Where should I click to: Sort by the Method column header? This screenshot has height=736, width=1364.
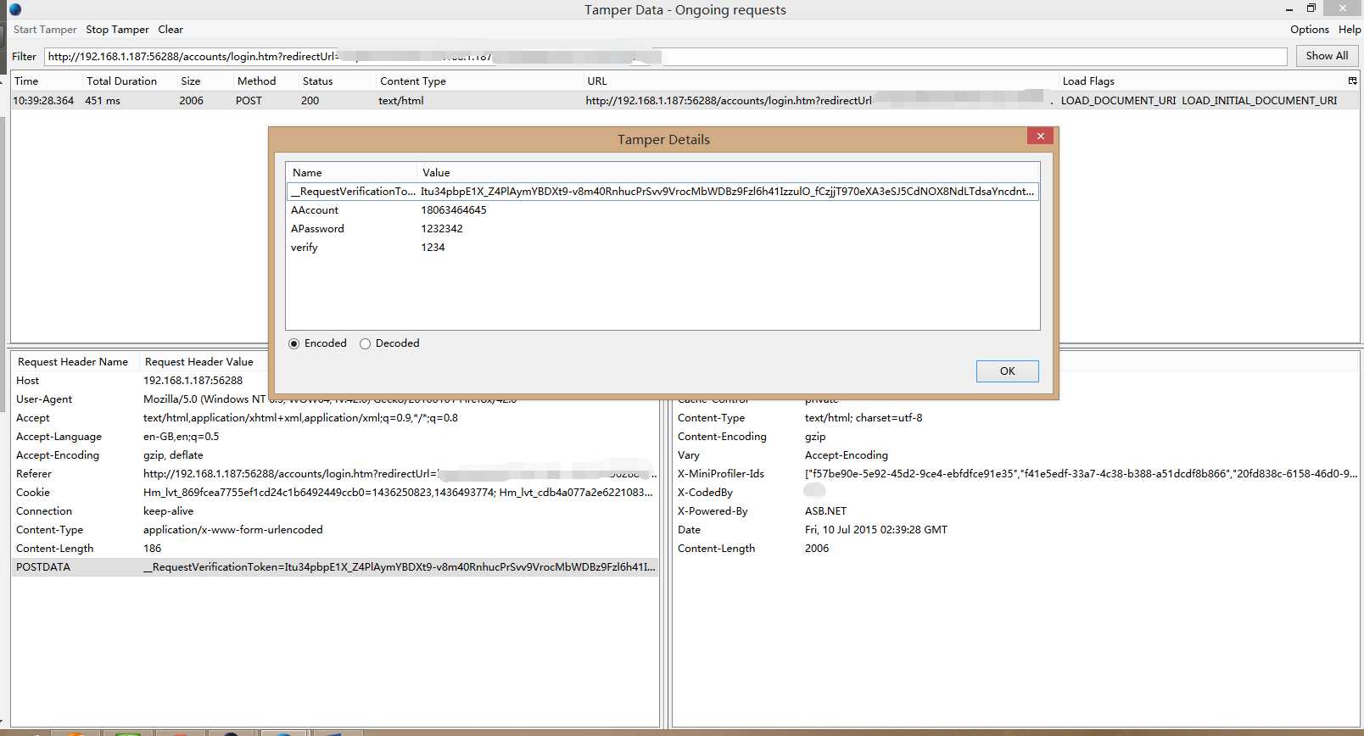coord(265,81)
